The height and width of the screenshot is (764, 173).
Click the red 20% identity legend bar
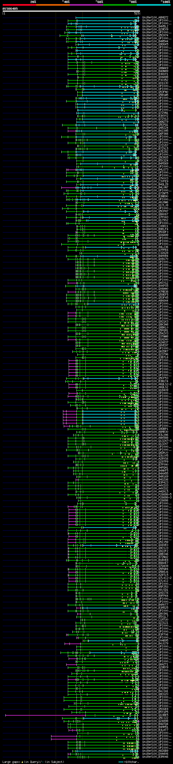[x=19, y=5]
